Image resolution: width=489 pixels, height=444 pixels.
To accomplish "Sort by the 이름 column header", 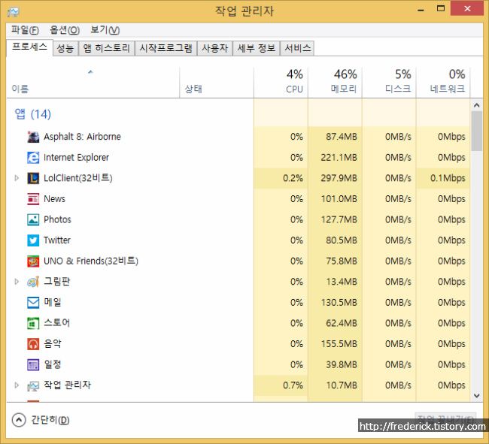I will (93, 83).
